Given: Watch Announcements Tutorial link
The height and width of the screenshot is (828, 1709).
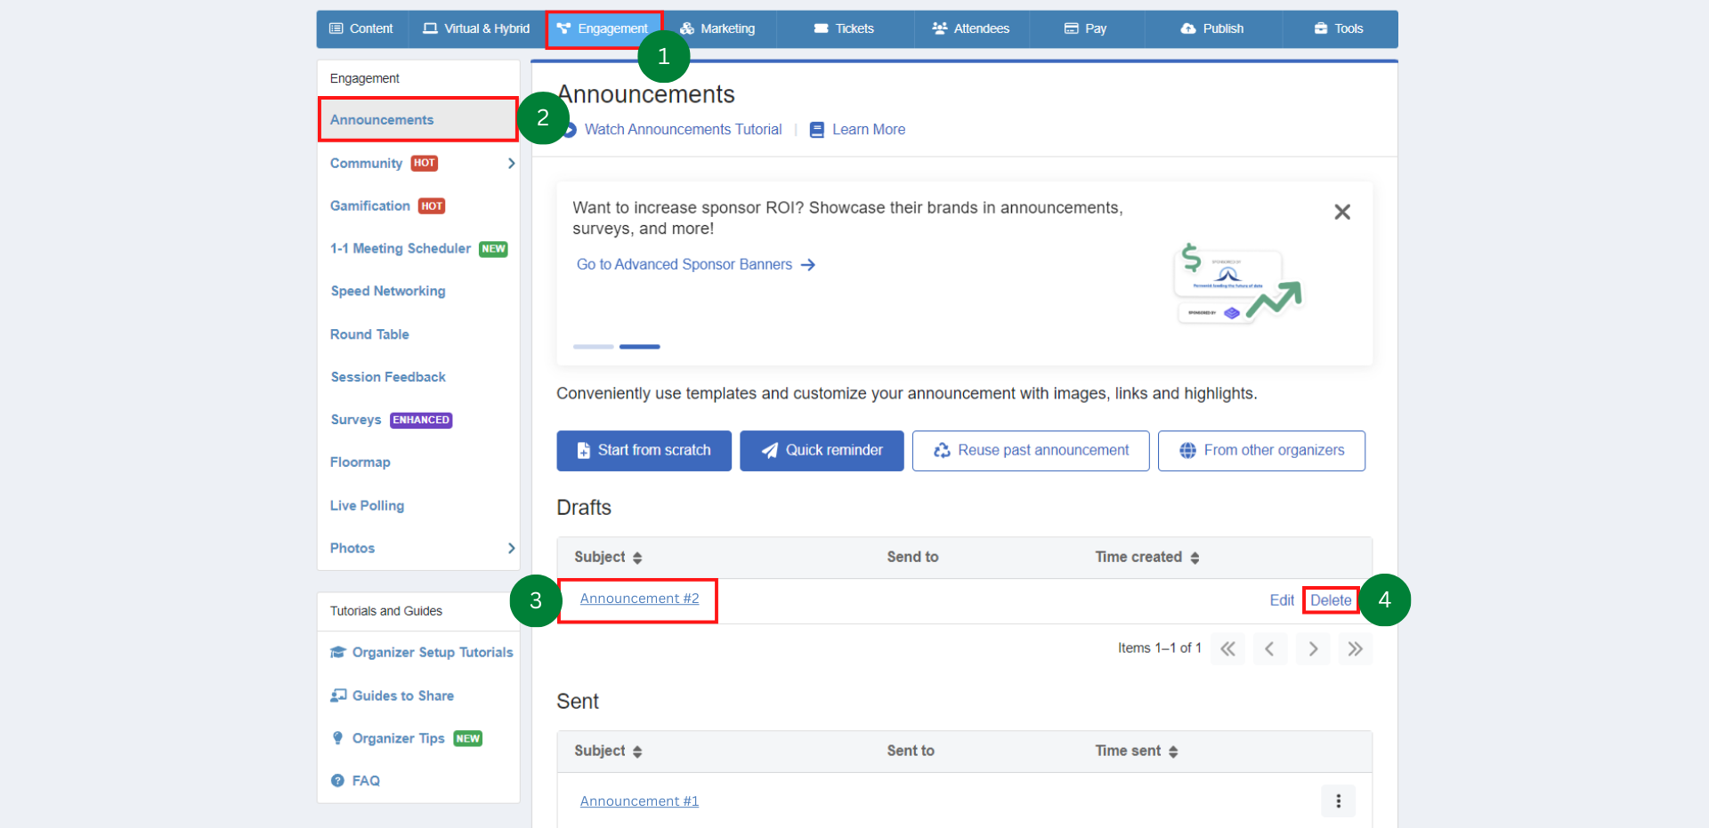Looking at the screenshot, I should 683,130.
